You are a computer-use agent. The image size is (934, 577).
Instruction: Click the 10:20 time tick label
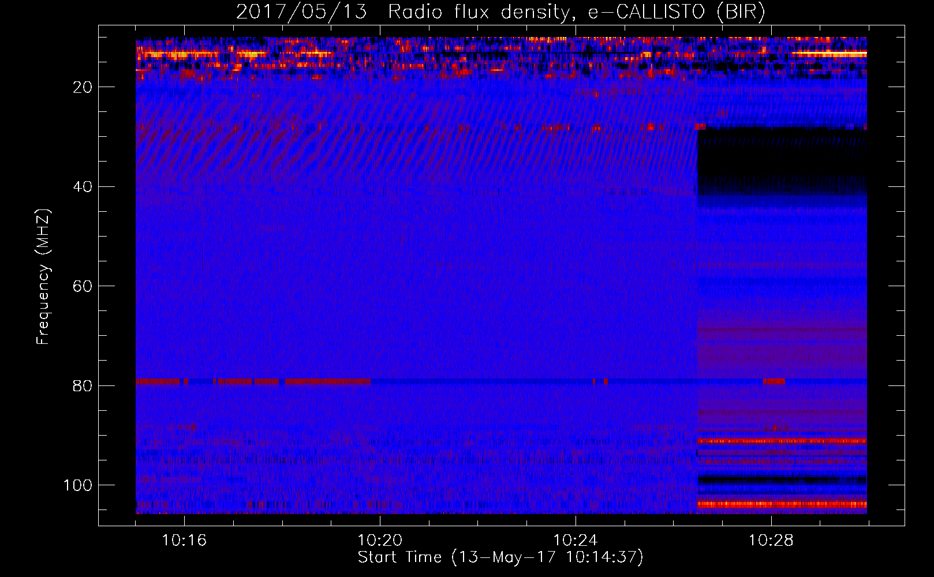pyautogui.click(x=380, y=541)
